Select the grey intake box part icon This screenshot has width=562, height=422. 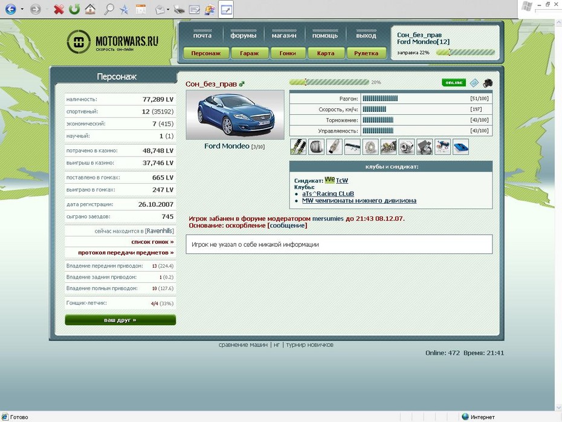(x=425, y=147)
